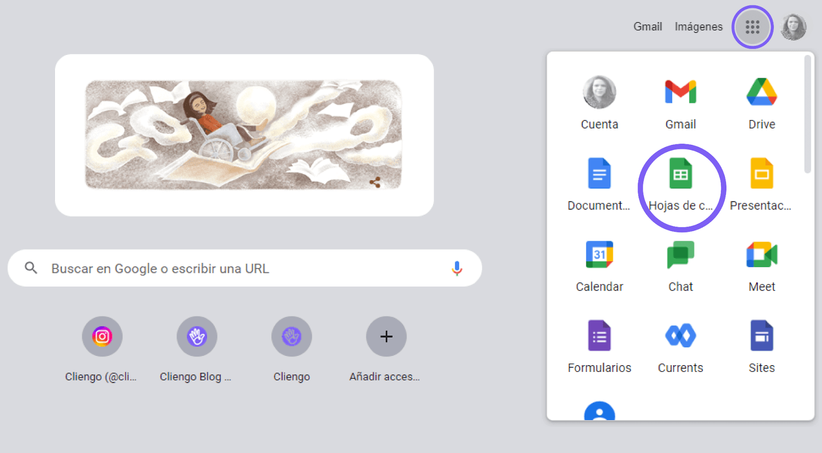
Task: Open Hojas de cálculo app
Action: tap(681, 184)
